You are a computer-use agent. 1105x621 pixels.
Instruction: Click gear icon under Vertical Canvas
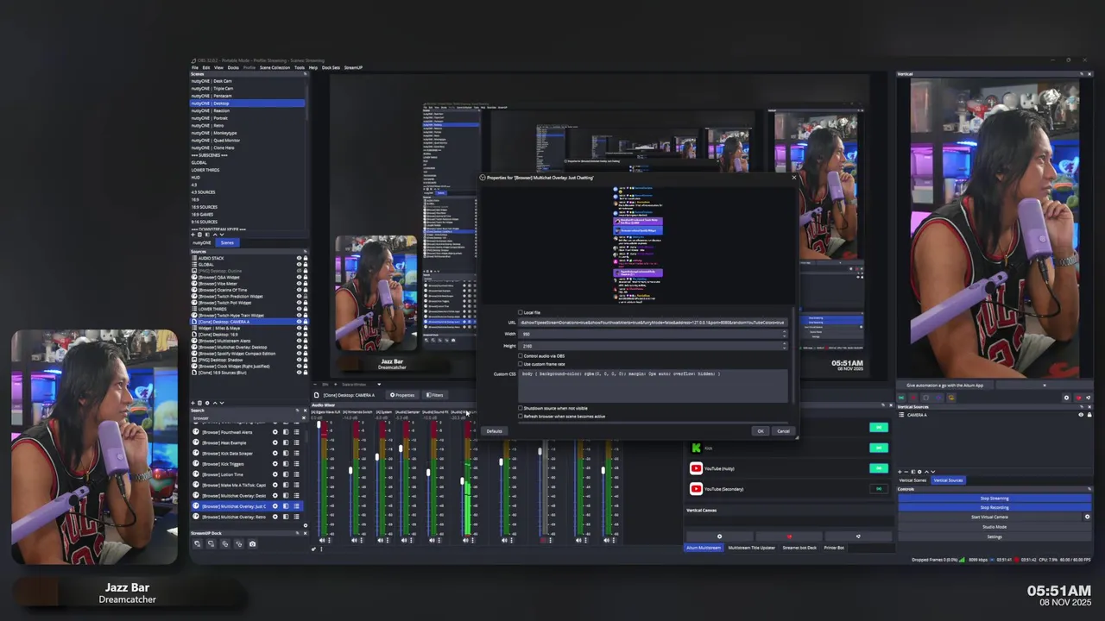[719, 536]
